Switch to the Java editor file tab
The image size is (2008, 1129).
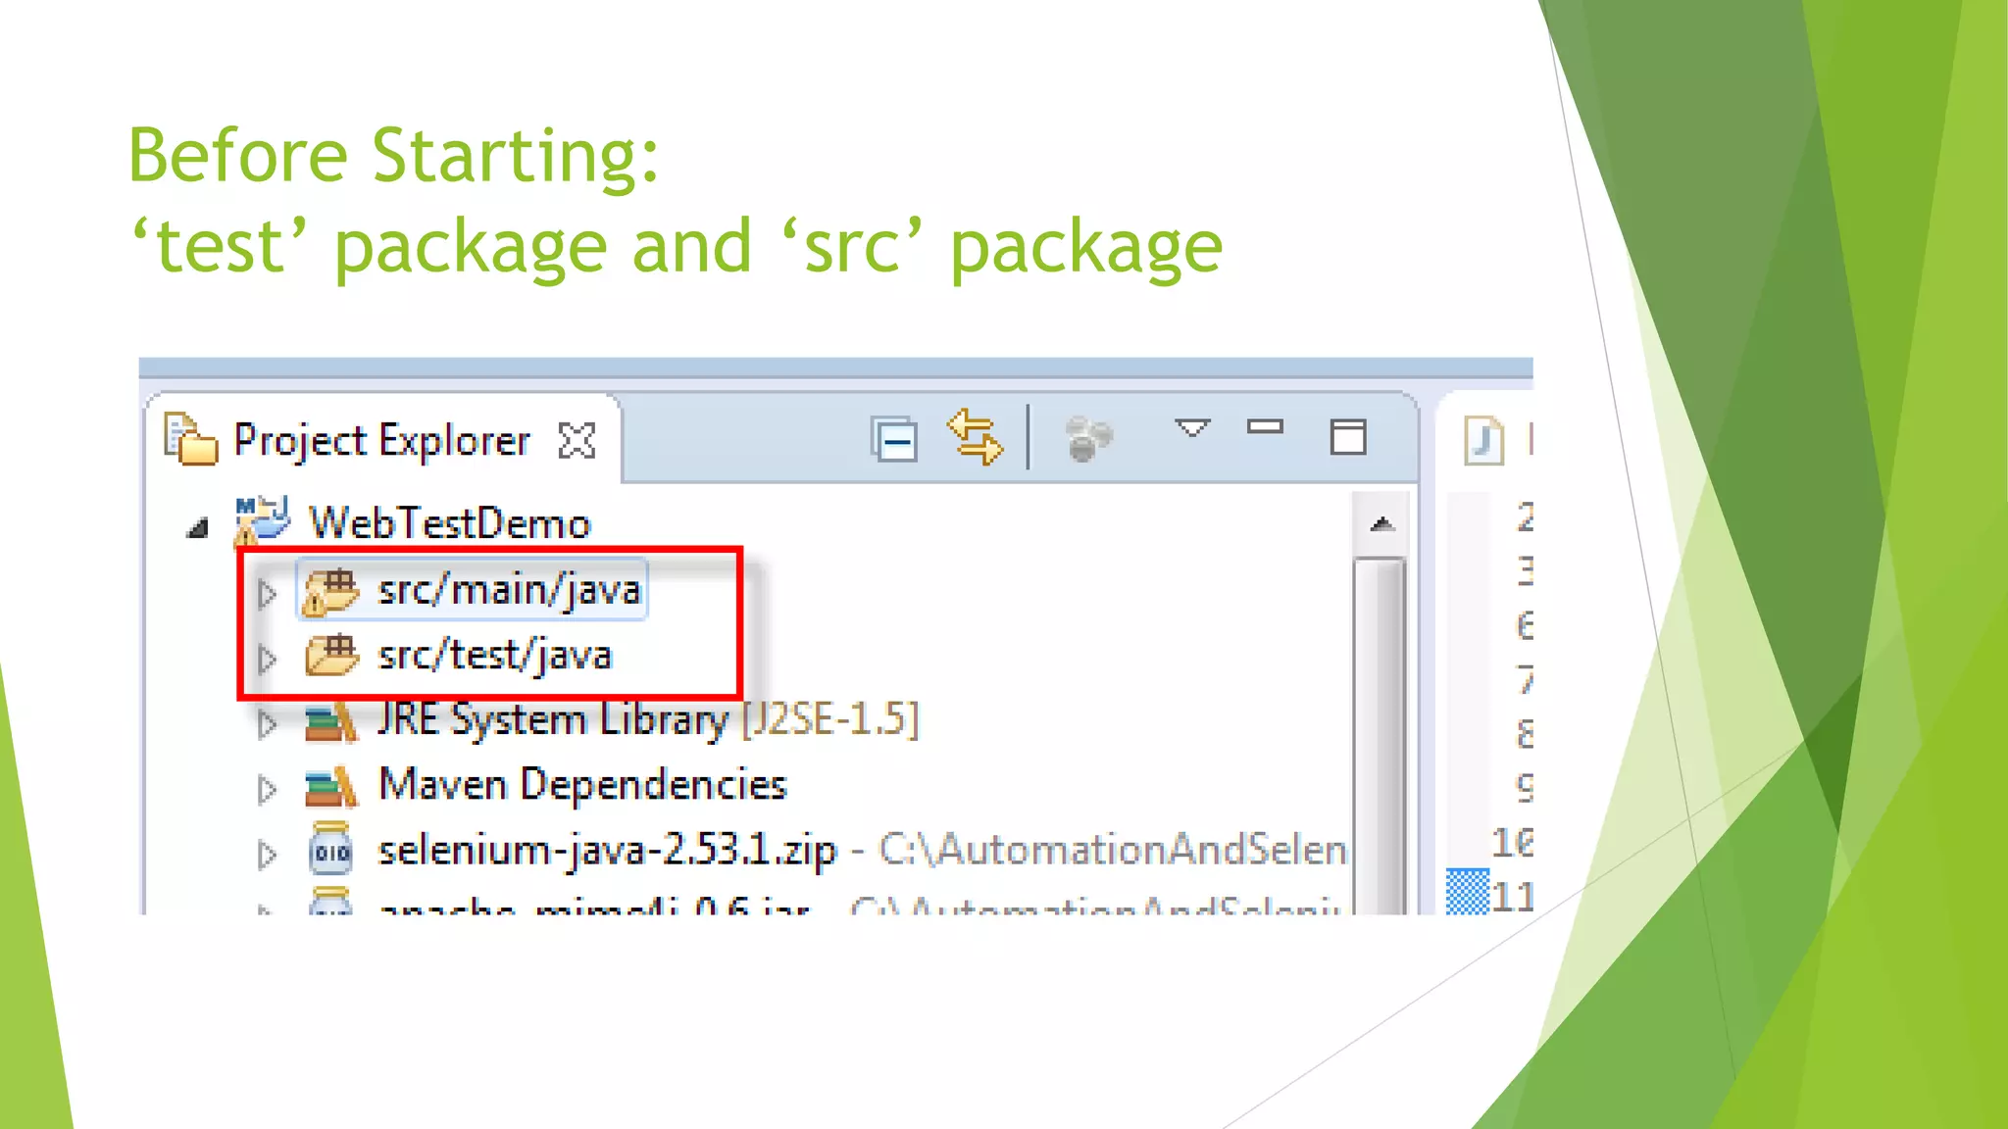click(1484, 441)
